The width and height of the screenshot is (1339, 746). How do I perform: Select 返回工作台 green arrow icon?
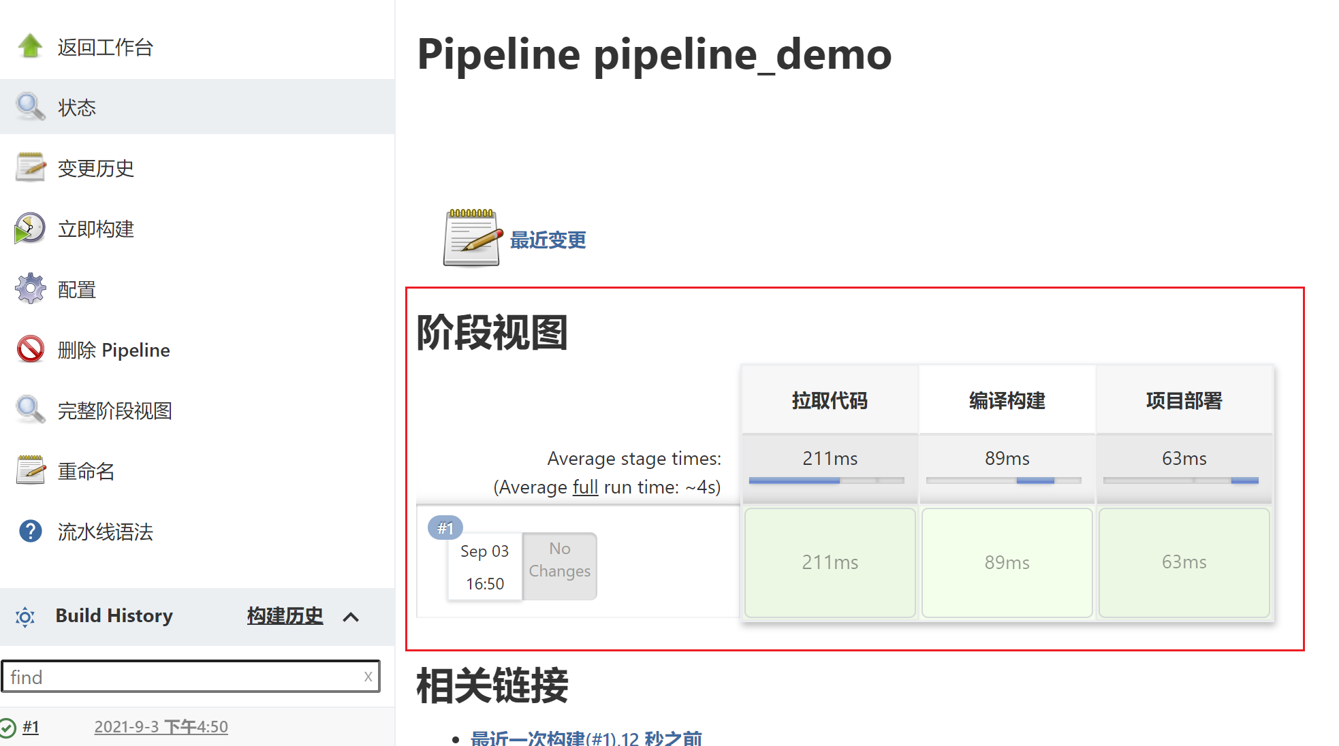click(30, 45)
